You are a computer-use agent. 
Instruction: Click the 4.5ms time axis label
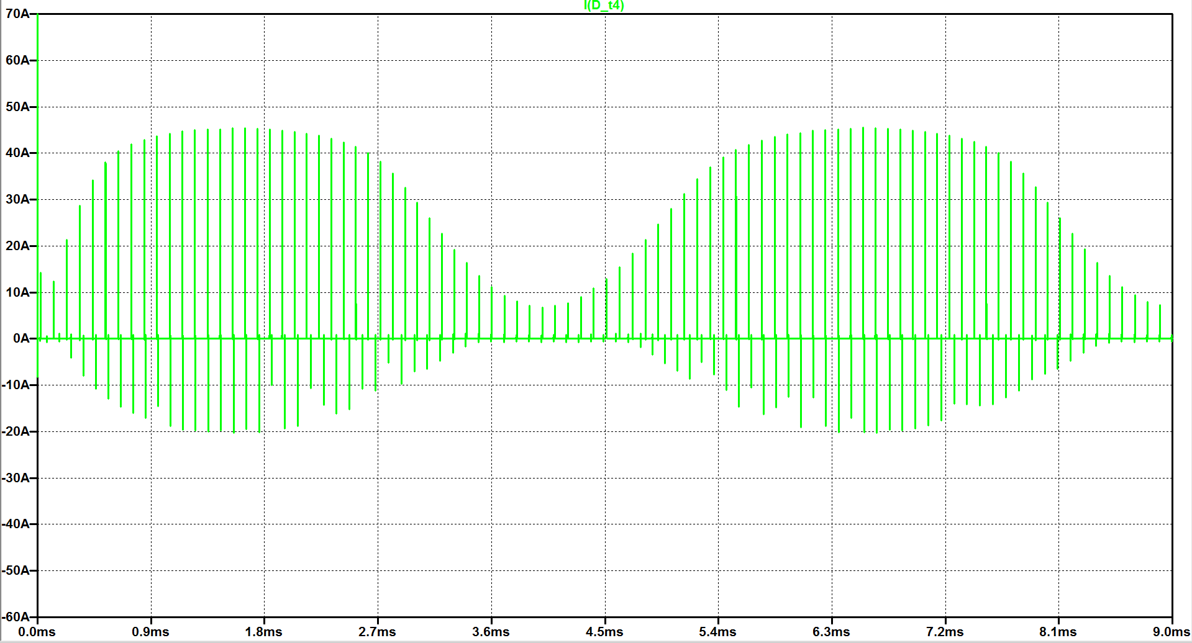[x=604, y=632]
